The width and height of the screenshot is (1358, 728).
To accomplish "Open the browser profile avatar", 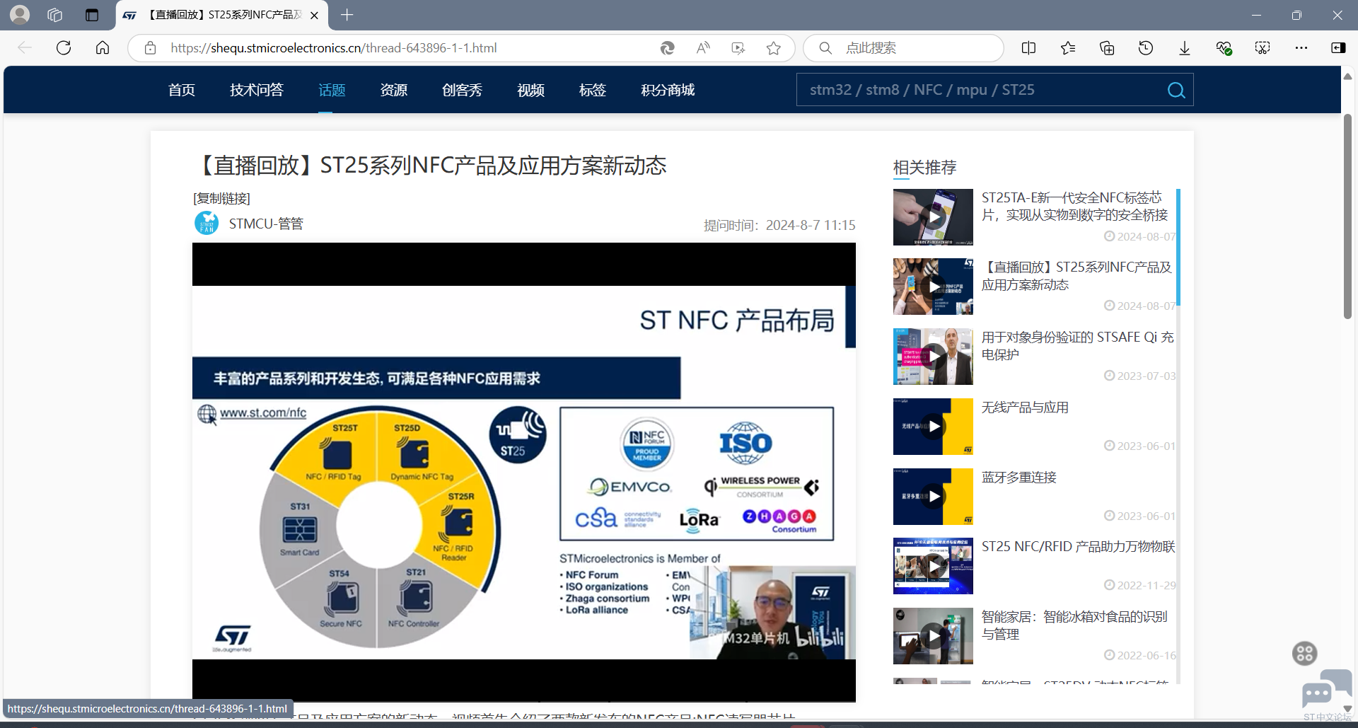I will 20,15.
